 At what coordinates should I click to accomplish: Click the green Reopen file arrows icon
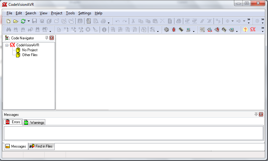pos(23,21)
